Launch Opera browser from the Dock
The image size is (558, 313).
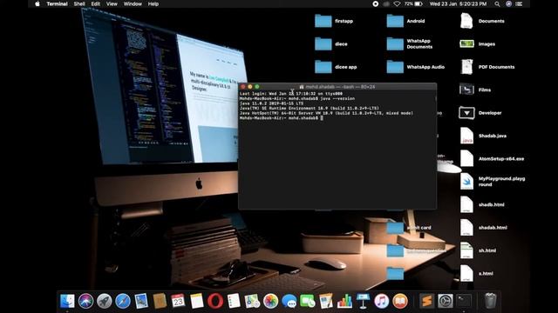point(215,301)
